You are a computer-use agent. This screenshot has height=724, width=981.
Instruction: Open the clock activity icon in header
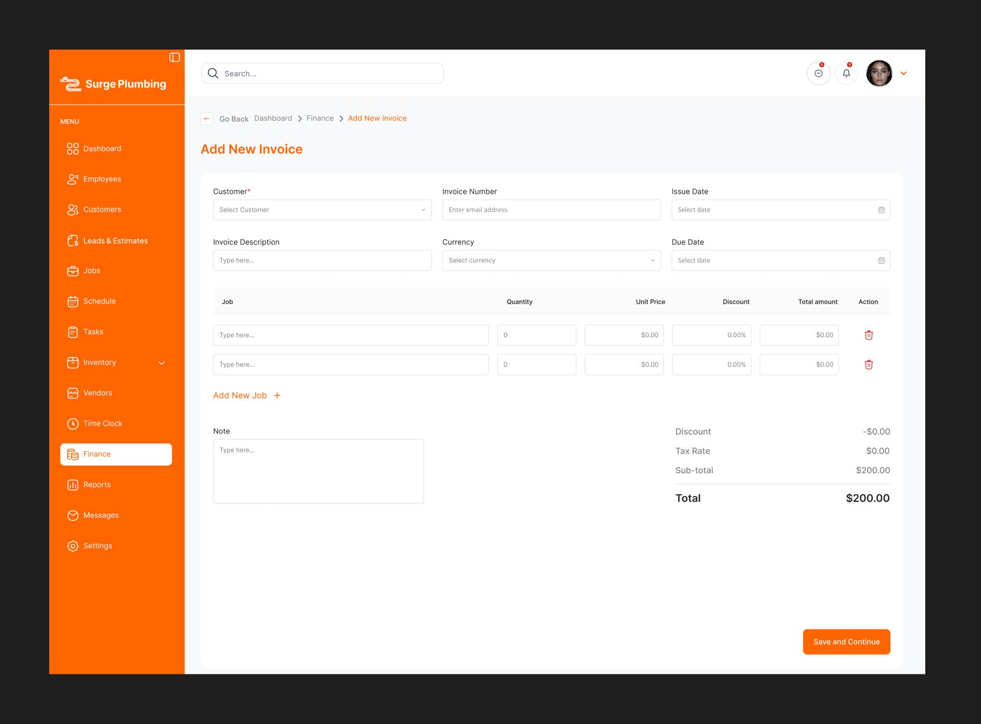tap(819, 74)
